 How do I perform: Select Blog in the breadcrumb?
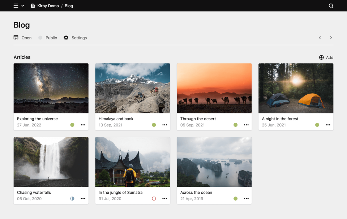point(69,6)
